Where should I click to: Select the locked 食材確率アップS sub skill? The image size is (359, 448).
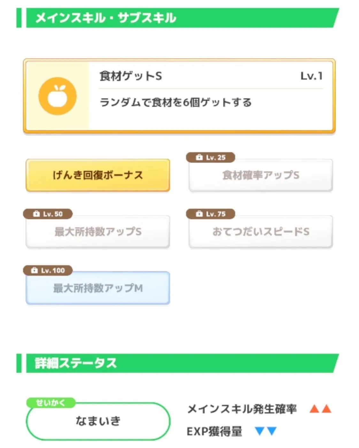tap(261, 175)
